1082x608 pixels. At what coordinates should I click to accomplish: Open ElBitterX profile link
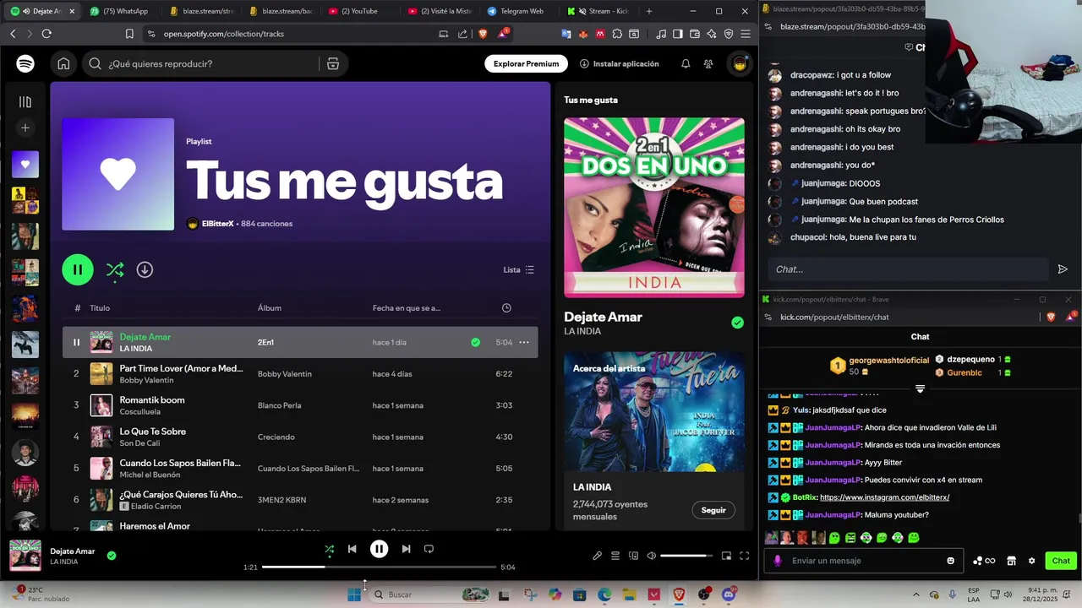[x=218, y=224]
